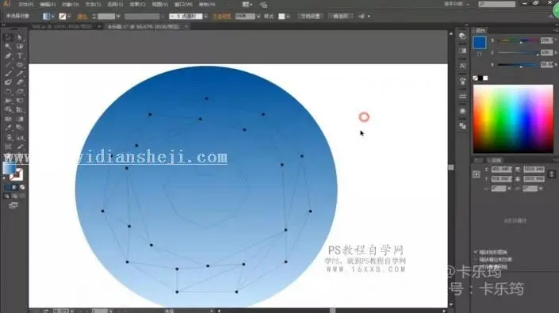Image resolution: width=559 pixels, height=313 pixels.
Task: Select the Shape Builder tool
Action: (x=9, y=110)
